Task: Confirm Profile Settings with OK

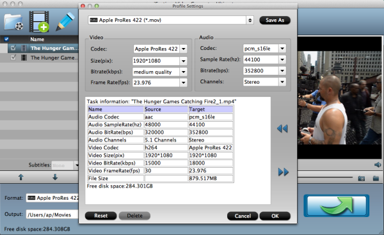Action: click(x=275, y=216)
